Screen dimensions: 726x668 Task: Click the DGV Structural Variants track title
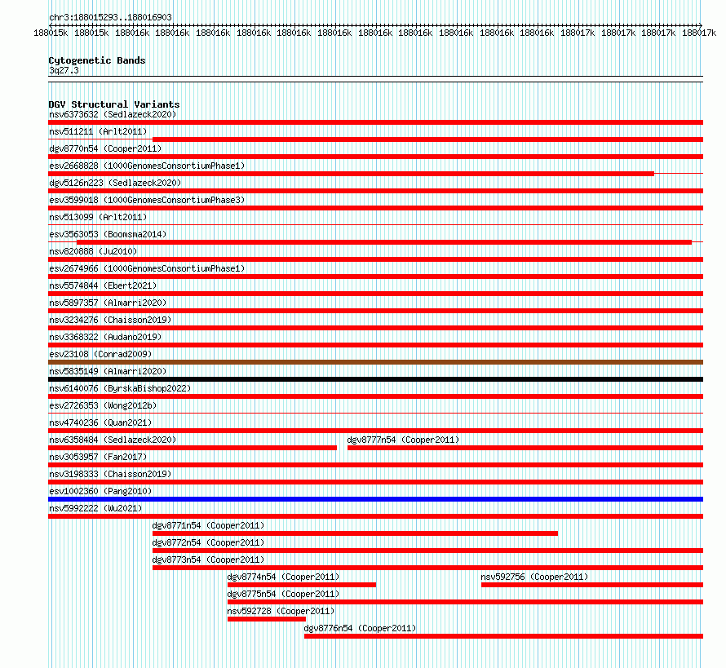(x=114, y=104)
